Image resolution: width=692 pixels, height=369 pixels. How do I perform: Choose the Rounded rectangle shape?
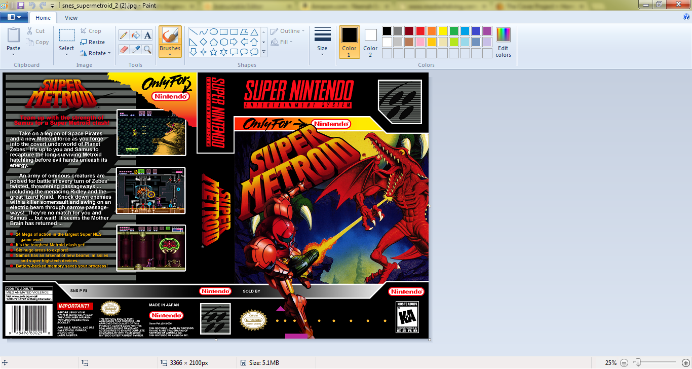[234, 32]
